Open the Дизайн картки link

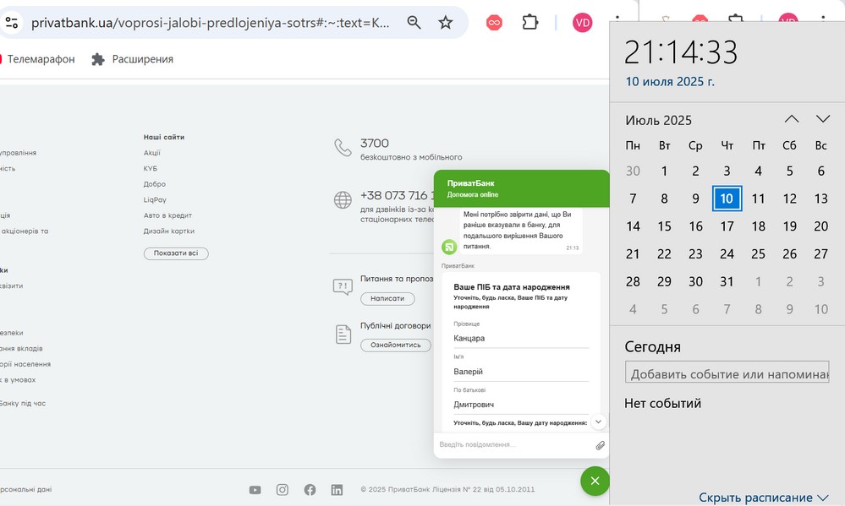[x=168, y=231]
